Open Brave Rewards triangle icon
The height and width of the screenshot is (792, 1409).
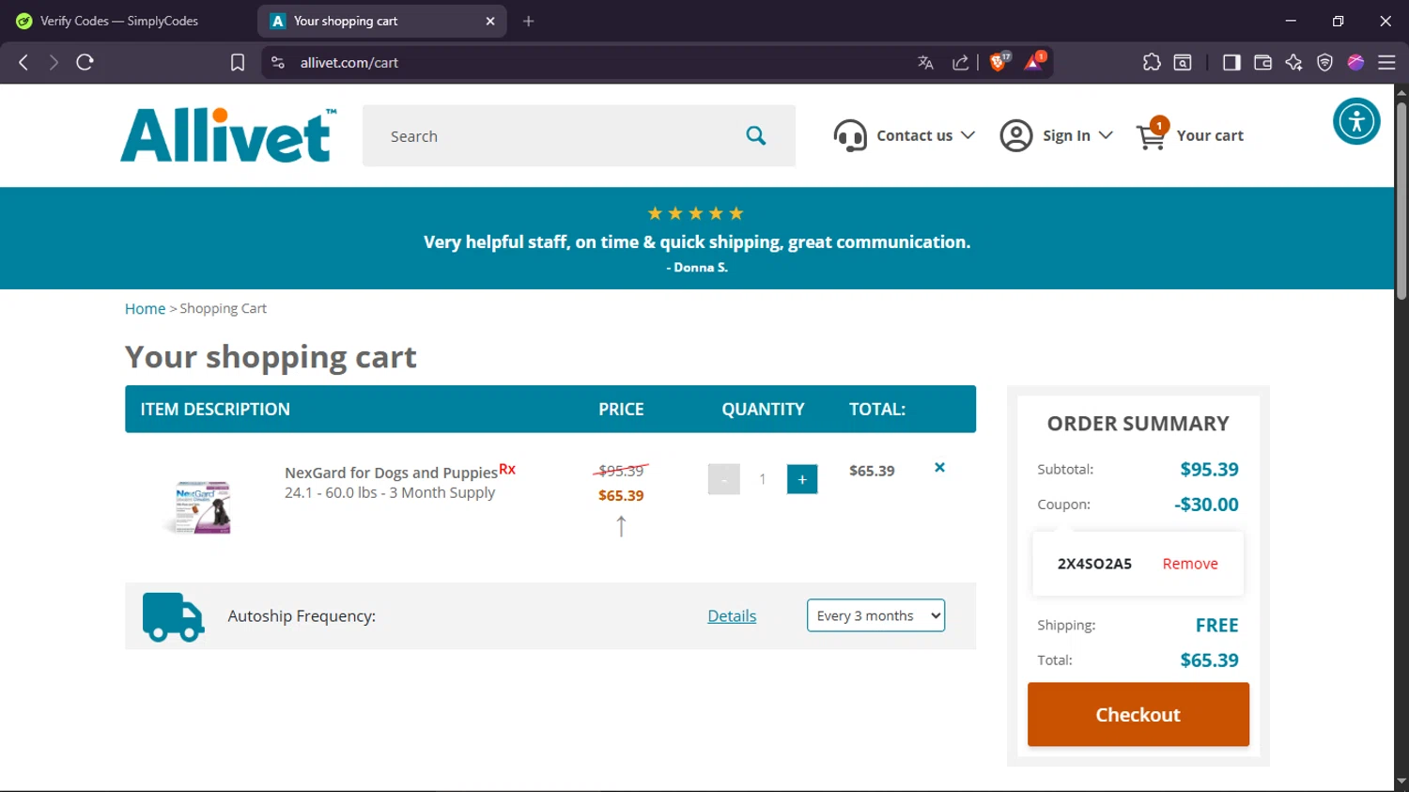point(1034,62)
